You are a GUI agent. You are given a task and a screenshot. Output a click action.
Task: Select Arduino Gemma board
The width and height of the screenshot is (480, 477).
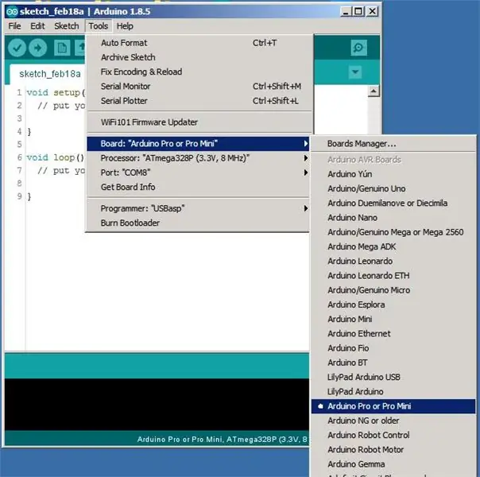[393, 464]
